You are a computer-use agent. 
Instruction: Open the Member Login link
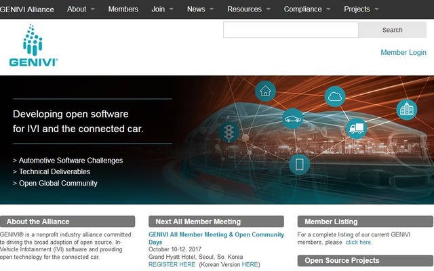click(x=403, y=52)
